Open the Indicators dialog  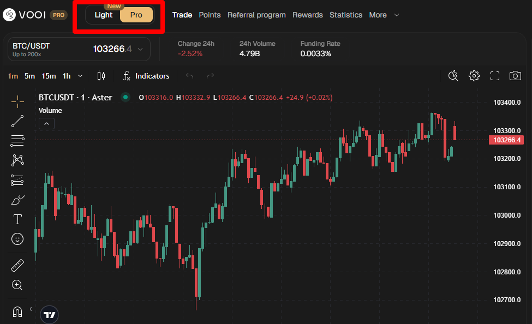coord(146,76)
